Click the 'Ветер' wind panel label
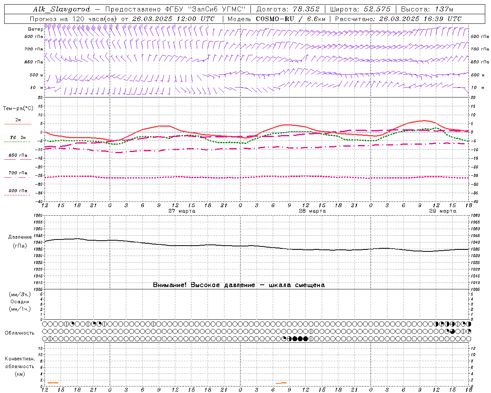This screenshot has width=491, height=393. pos(36,29)
